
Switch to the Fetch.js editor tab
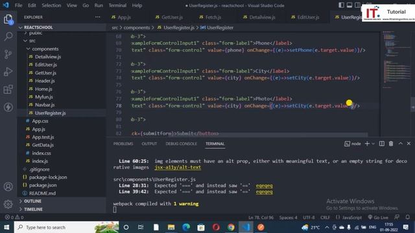213,17
